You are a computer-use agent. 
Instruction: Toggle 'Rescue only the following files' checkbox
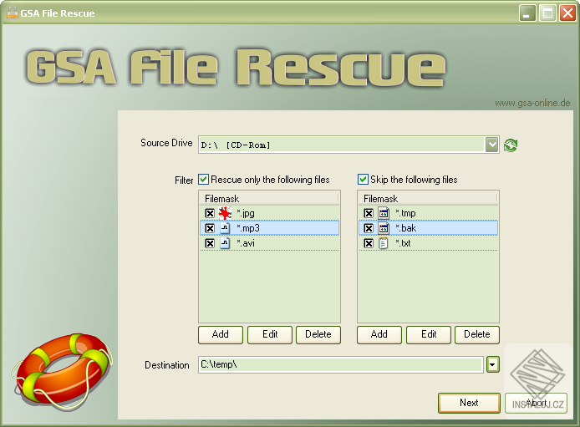[x=203, y=180]
